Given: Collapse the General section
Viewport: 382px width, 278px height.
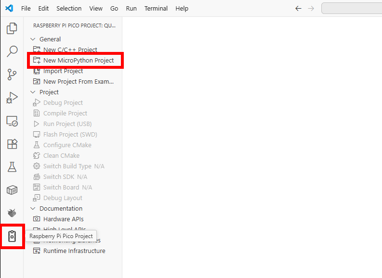Looking at the screenshot, I should [33, 39].
